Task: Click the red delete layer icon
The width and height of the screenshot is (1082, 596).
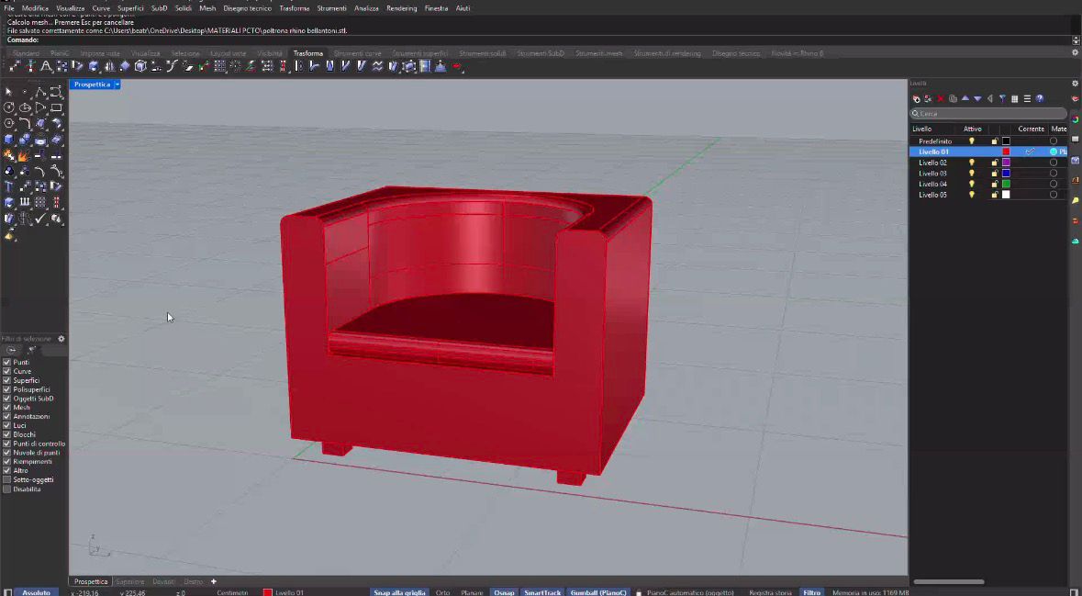Action: (940, 98)
